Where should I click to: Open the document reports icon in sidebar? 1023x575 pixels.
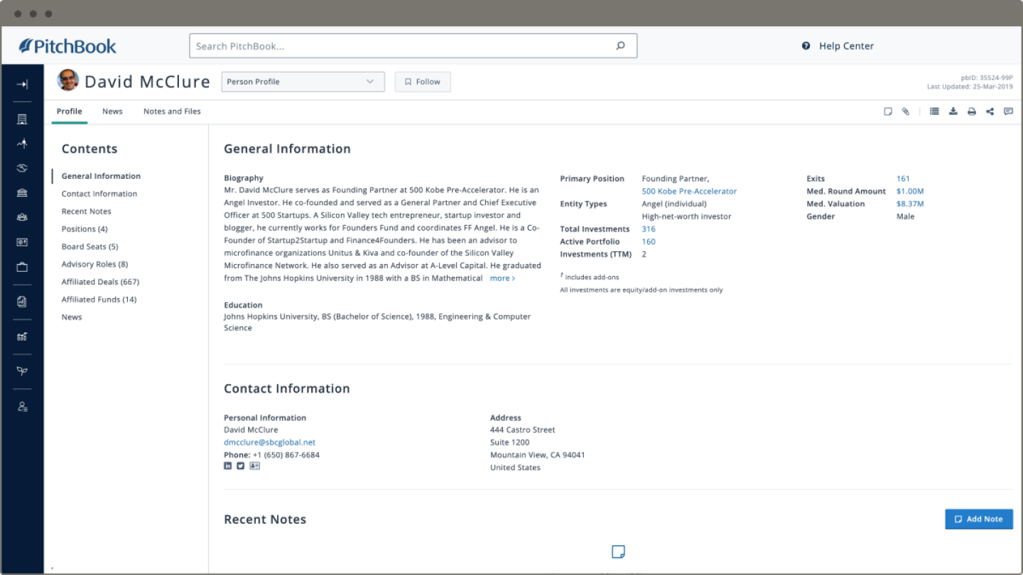[22, 302]
